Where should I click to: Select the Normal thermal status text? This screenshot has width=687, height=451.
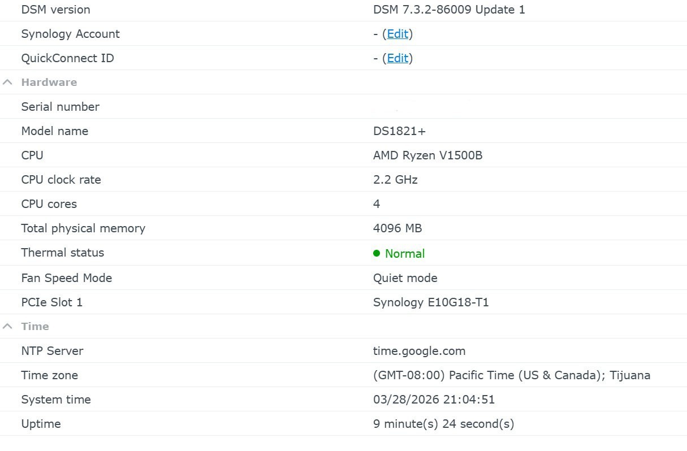404,254
